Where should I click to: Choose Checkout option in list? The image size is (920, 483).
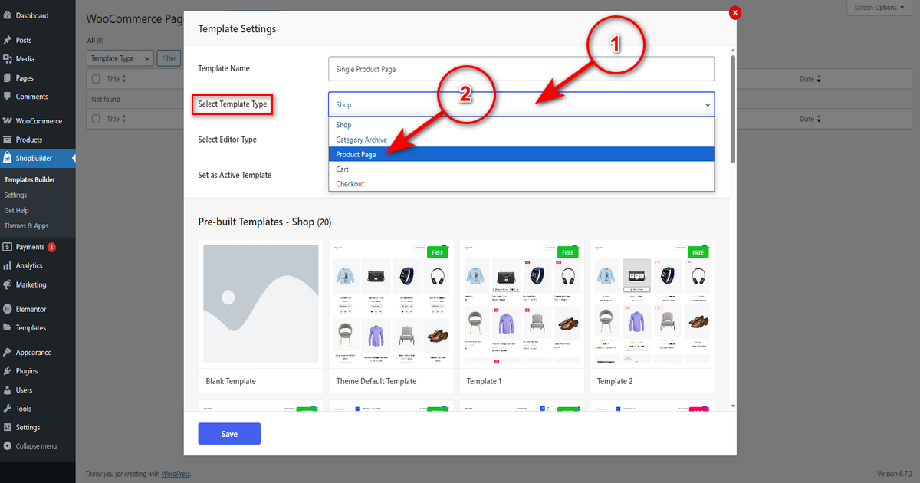[x=521, y=184]
